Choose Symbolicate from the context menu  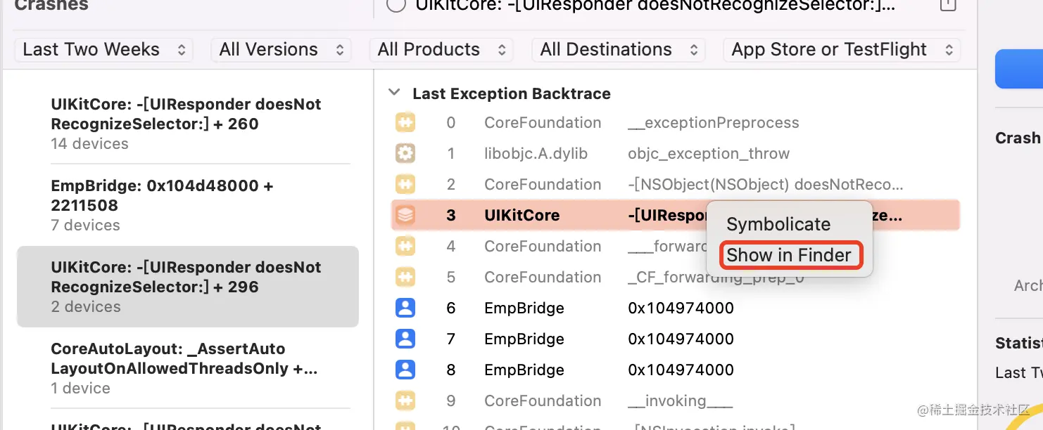[x=778, y=224]
